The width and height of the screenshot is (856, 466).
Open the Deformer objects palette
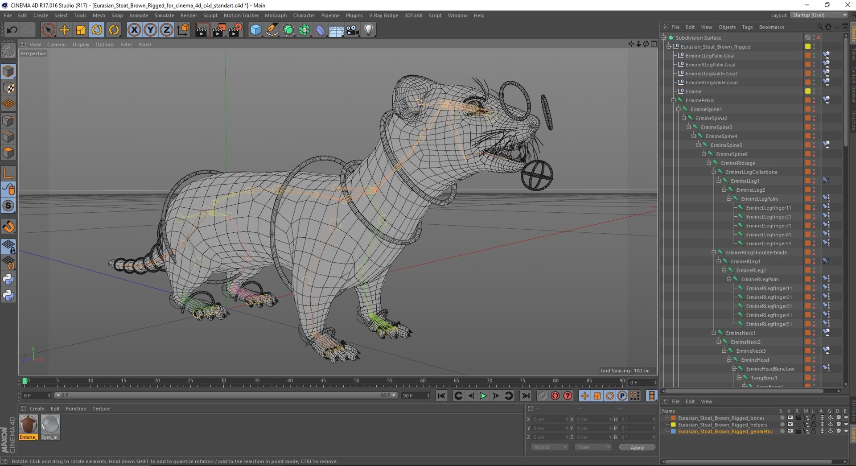321,30
